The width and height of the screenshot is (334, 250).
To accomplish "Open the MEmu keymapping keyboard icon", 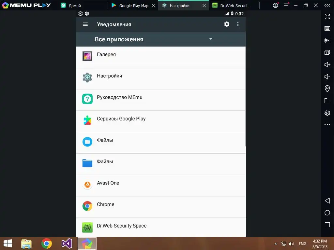I will point(327,29).
